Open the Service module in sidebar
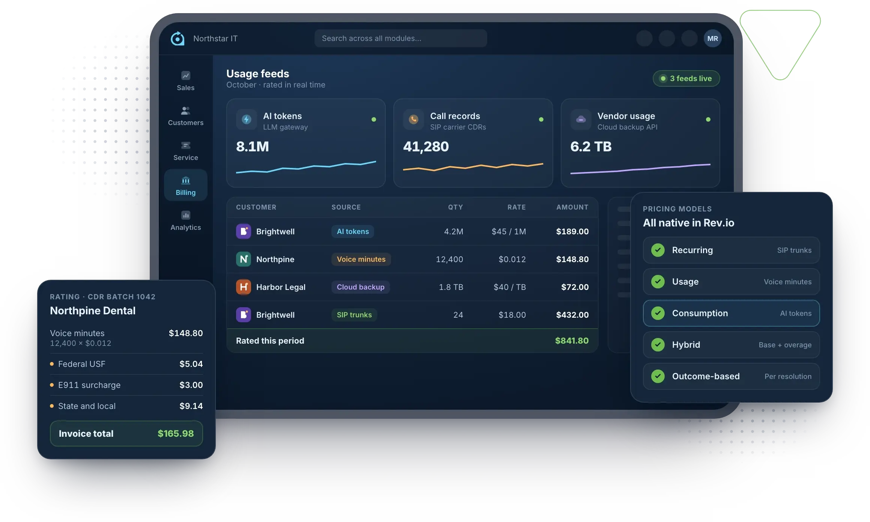This screenshot has height=522, width=870. [185, 151]
